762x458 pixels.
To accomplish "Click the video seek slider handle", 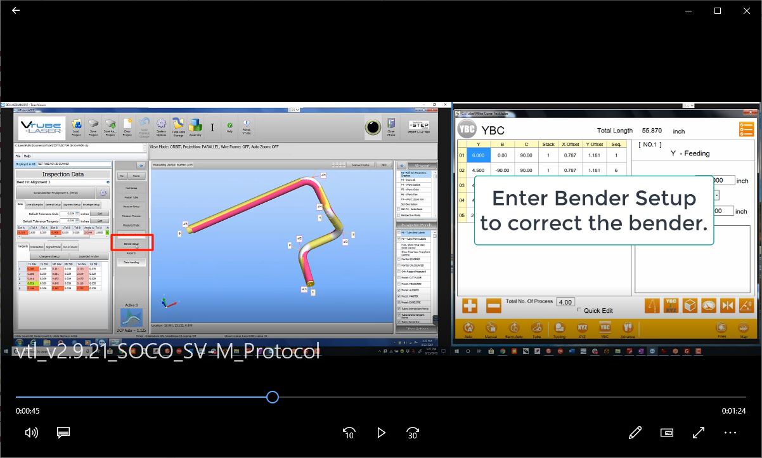I will click(273, 397).
